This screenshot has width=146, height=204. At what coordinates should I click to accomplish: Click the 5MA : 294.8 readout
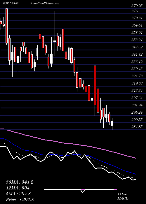[x=18, y=194]
